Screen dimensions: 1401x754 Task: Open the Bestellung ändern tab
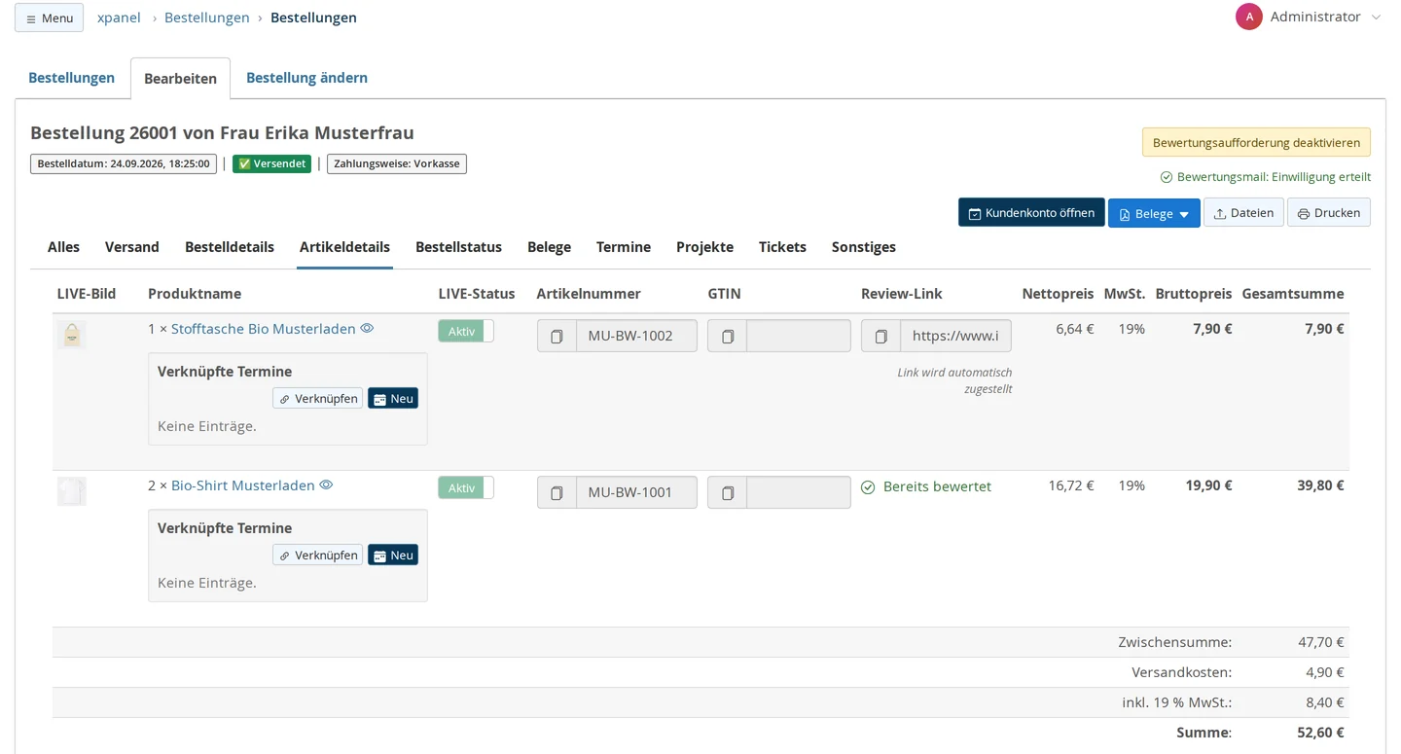pos(306,78)
